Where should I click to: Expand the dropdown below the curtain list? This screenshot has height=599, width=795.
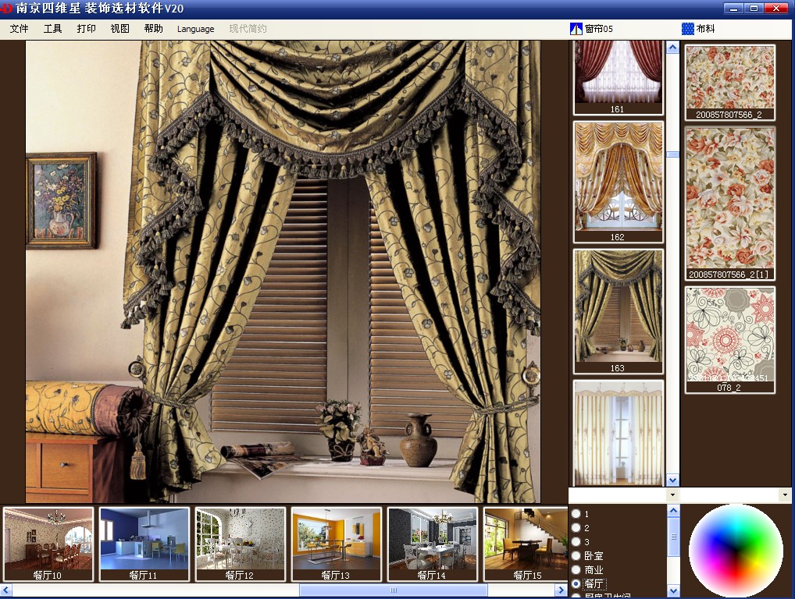[x=673, y=494]
